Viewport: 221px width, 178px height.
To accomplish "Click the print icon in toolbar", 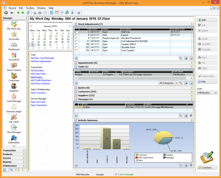I will coord(35,13).
